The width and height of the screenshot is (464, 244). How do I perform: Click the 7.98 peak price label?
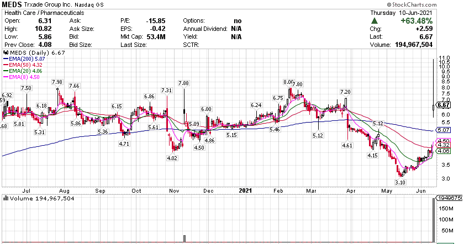[x=57, y=82]
